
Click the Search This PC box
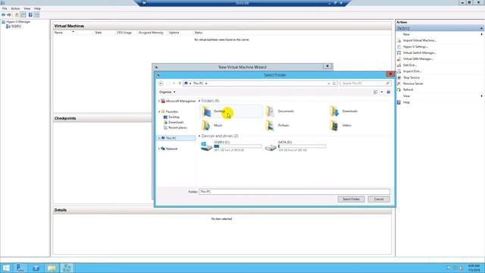click(365, 83)
